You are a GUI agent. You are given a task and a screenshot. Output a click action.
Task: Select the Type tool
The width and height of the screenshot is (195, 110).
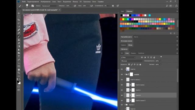click(19, 56)
